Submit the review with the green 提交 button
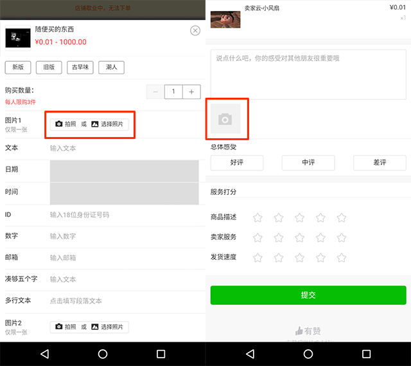Image resolution: width=411 pixels, height=366 pixels. click(x=308, y=295)
